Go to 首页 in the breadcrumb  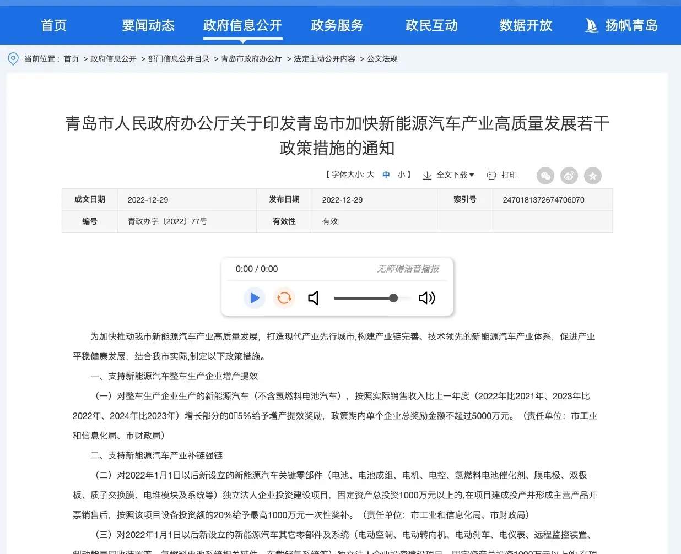point(71,59)
